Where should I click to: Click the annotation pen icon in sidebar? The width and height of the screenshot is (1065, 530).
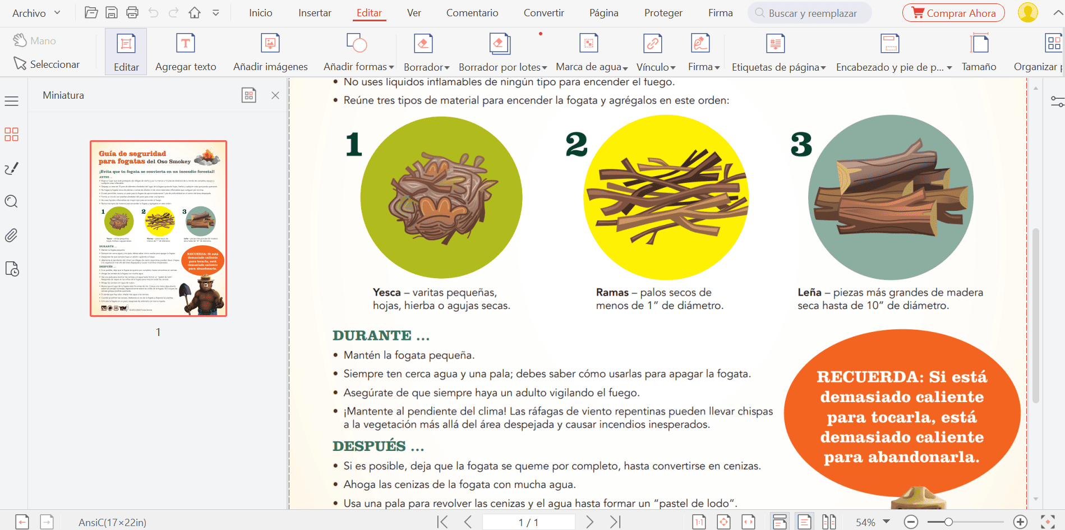tap(11, 168)
